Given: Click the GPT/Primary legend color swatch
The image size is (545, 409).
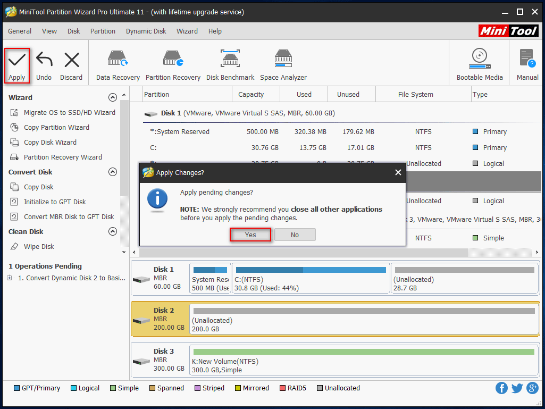Looking at the screenshot, I should tap(16, 388).
